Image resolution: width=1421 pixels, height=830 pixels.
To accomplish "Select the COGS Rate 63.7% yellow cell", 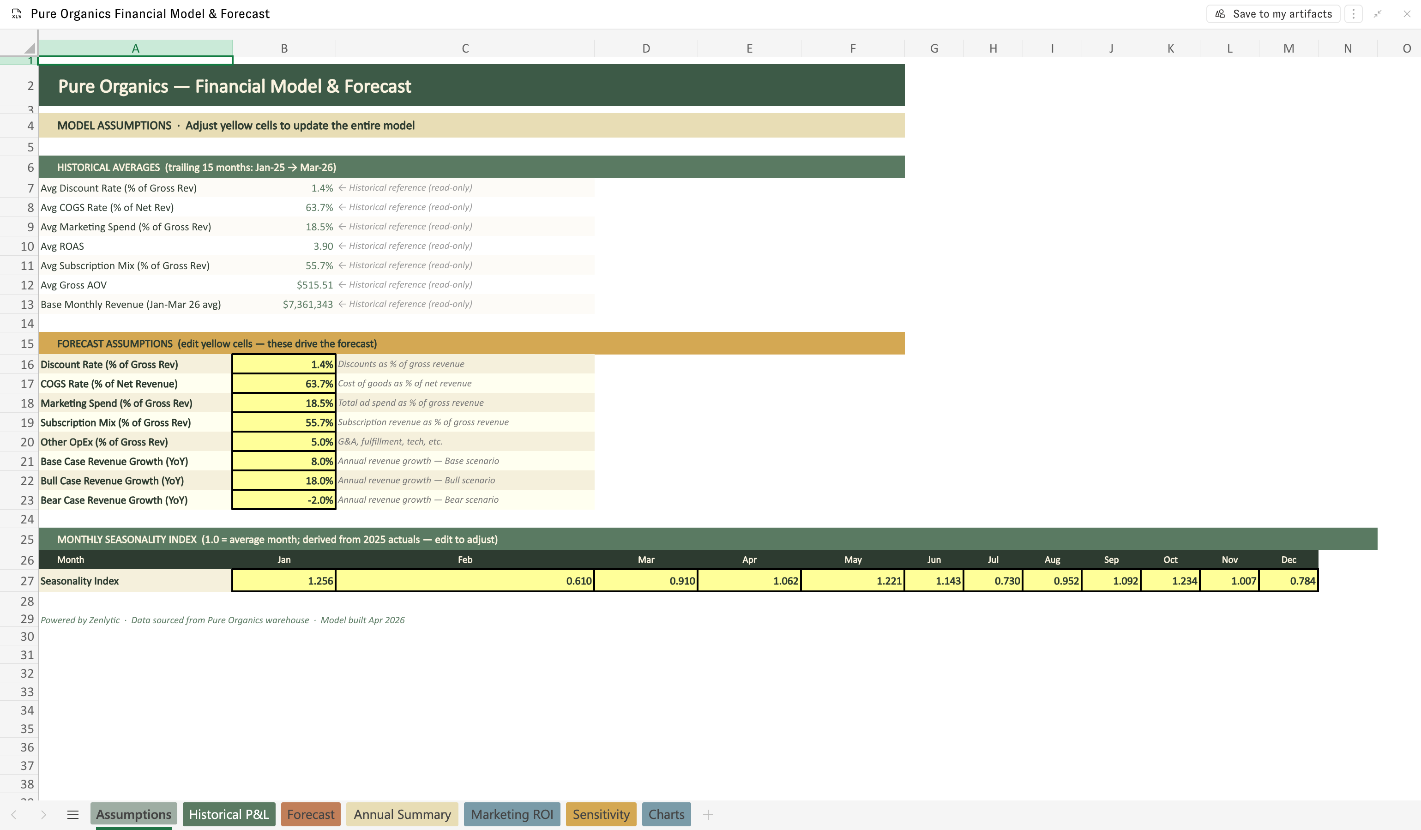I will tap(284, 384).
